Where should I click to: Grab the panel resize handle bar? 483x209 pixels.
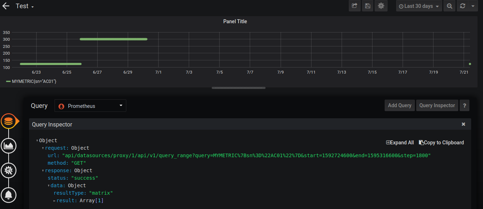pos(239,88)
